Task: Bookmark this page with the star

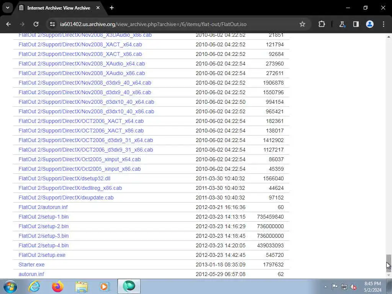Action: tap(302, 24)
